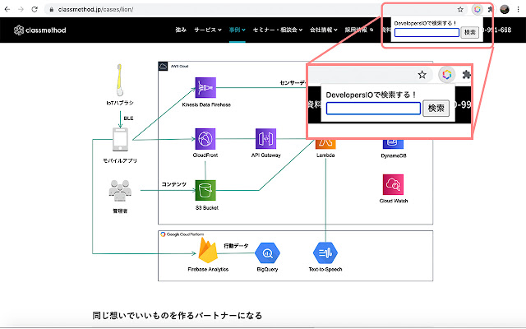
Task: Open the 採用情報 navigation link
Action: 359,30
